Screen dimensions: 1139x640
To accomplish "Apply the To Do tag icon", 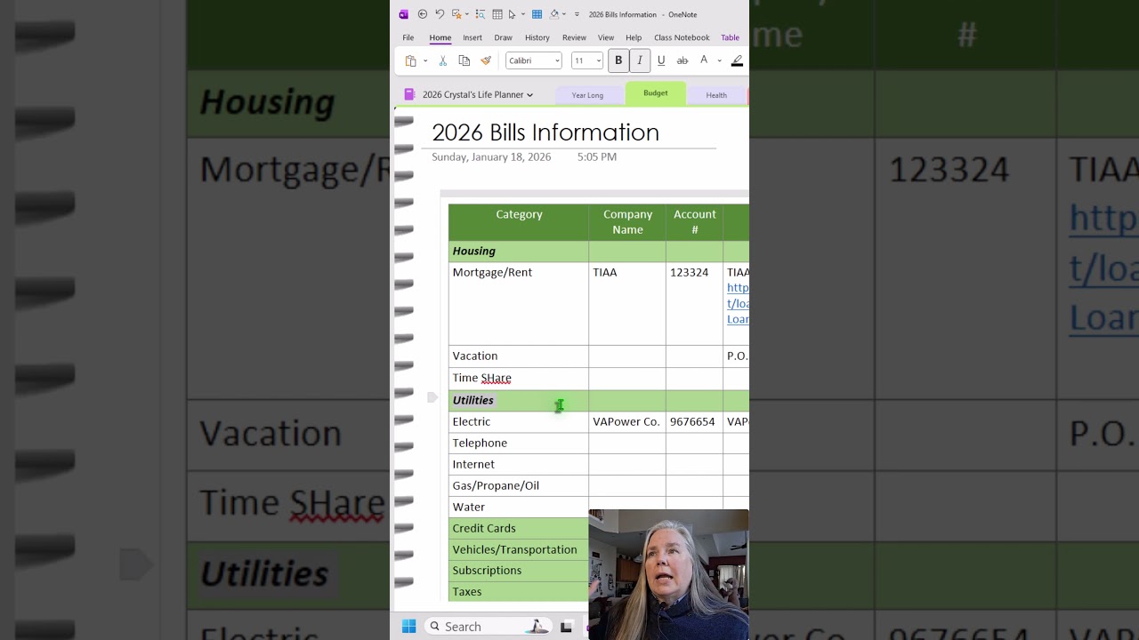I will pos(456,14).
